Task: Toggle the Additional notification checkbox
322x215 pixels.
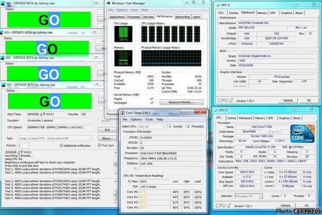Action: click(x=61, y=146)
